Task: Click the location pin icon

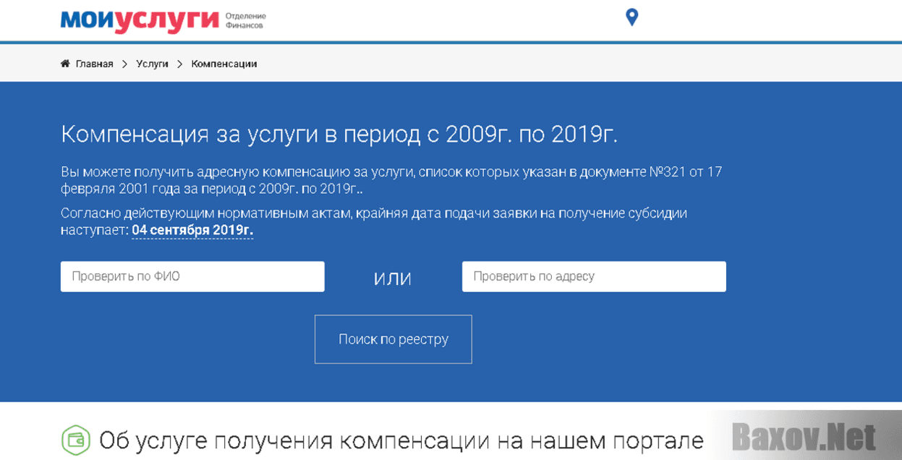Action: 632,16
